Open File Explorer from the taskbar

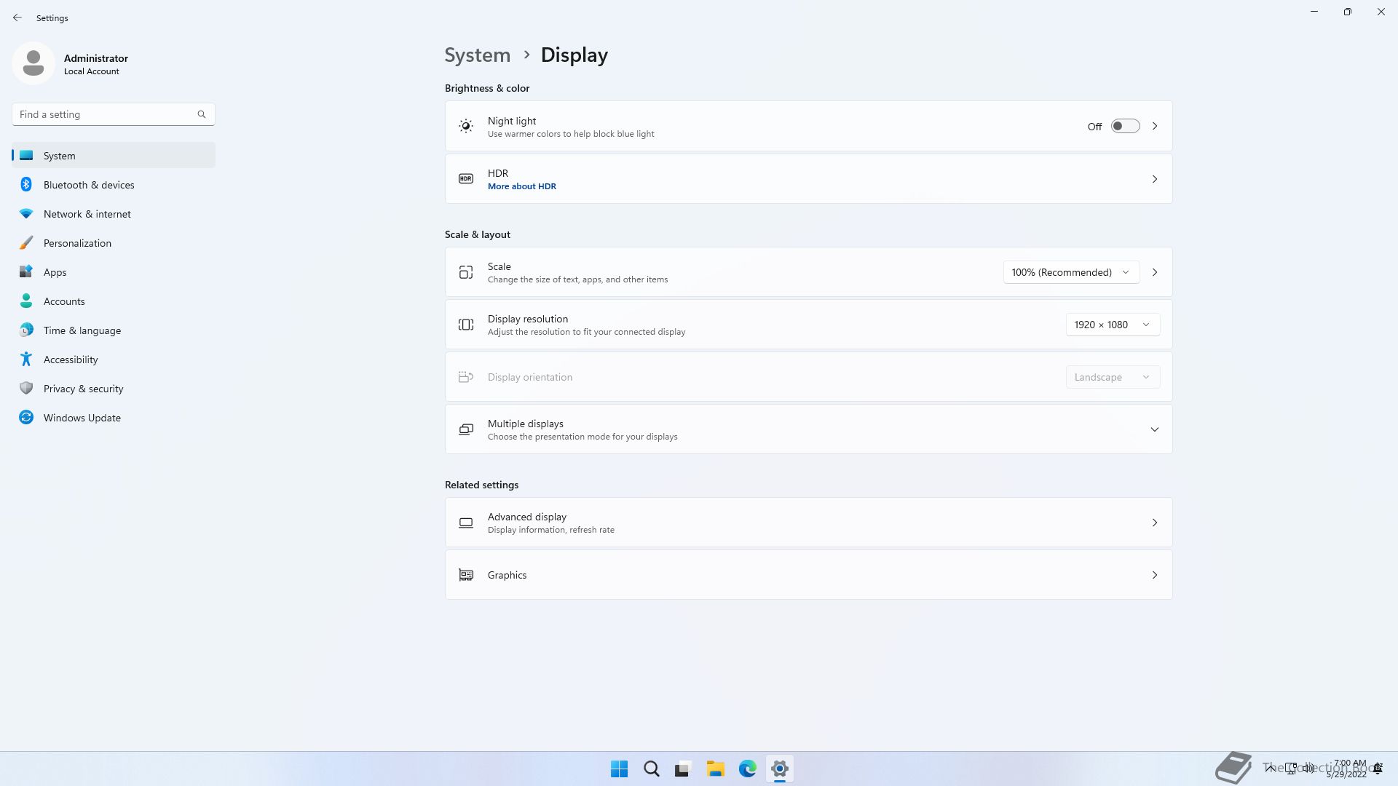coord(715,769)
